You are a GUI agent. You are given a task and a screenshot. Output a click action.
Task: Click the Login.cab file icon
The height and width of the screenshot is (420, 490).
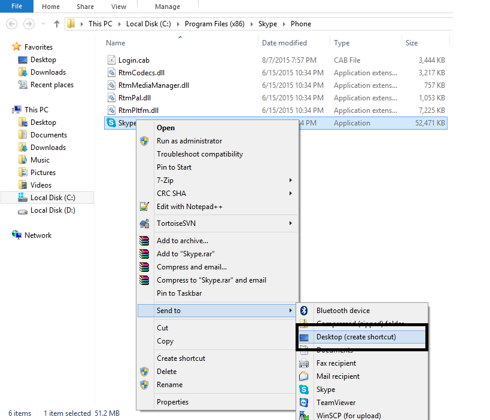[111, 60]
